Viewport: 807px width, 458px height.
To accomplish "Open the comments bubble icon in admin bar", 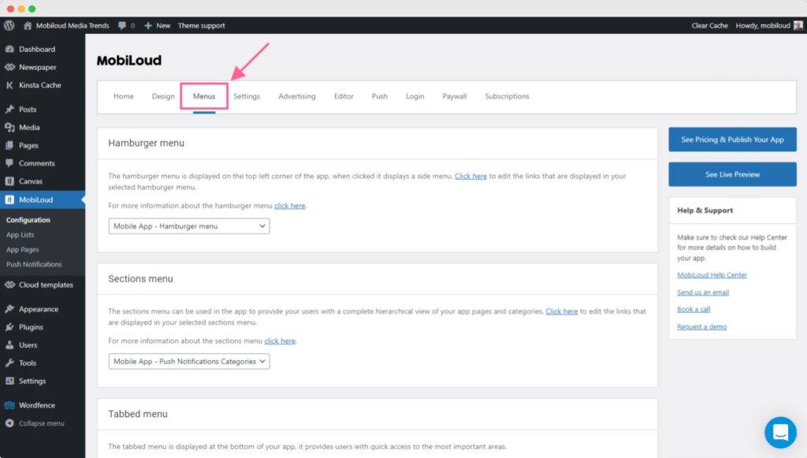I will point(122,25).
